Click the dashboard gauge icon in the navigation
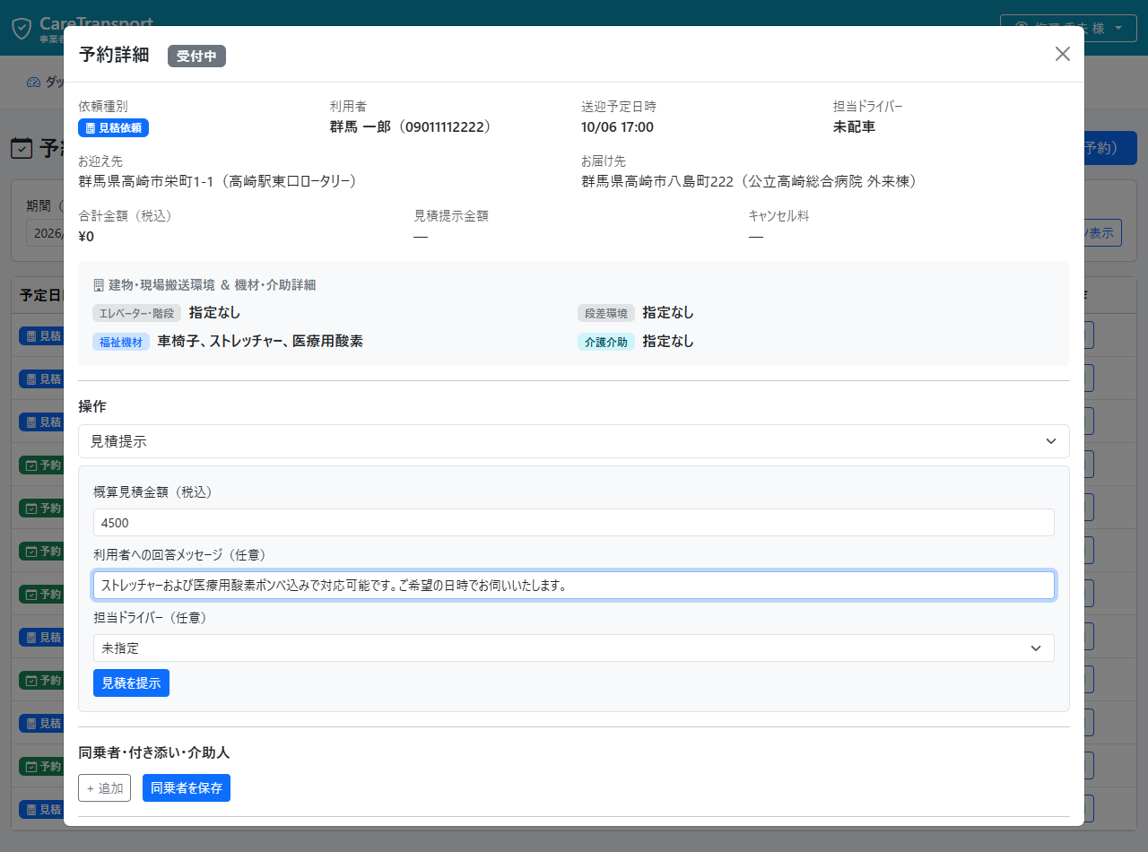 tap(34, 82)
